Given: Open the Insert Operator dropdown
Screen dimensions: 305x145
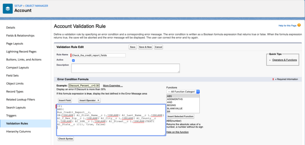Looking at the screenshot, I should point(89,100).
